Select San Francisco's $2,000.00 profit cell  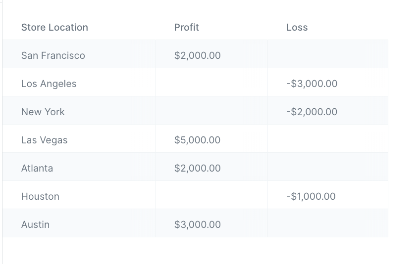click(197, 56)
